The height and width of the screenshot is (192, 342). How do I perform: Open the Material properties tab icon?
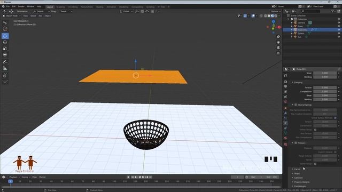(x=285, y=138)
